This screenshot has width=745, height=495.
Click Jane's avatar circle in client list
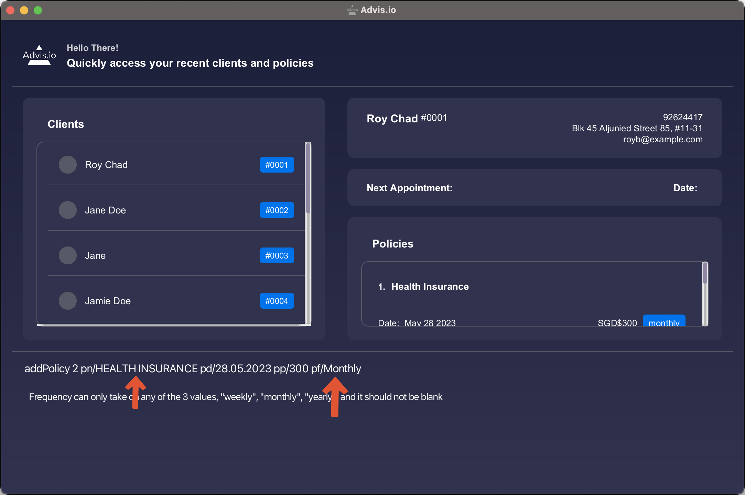click(68, 255)
